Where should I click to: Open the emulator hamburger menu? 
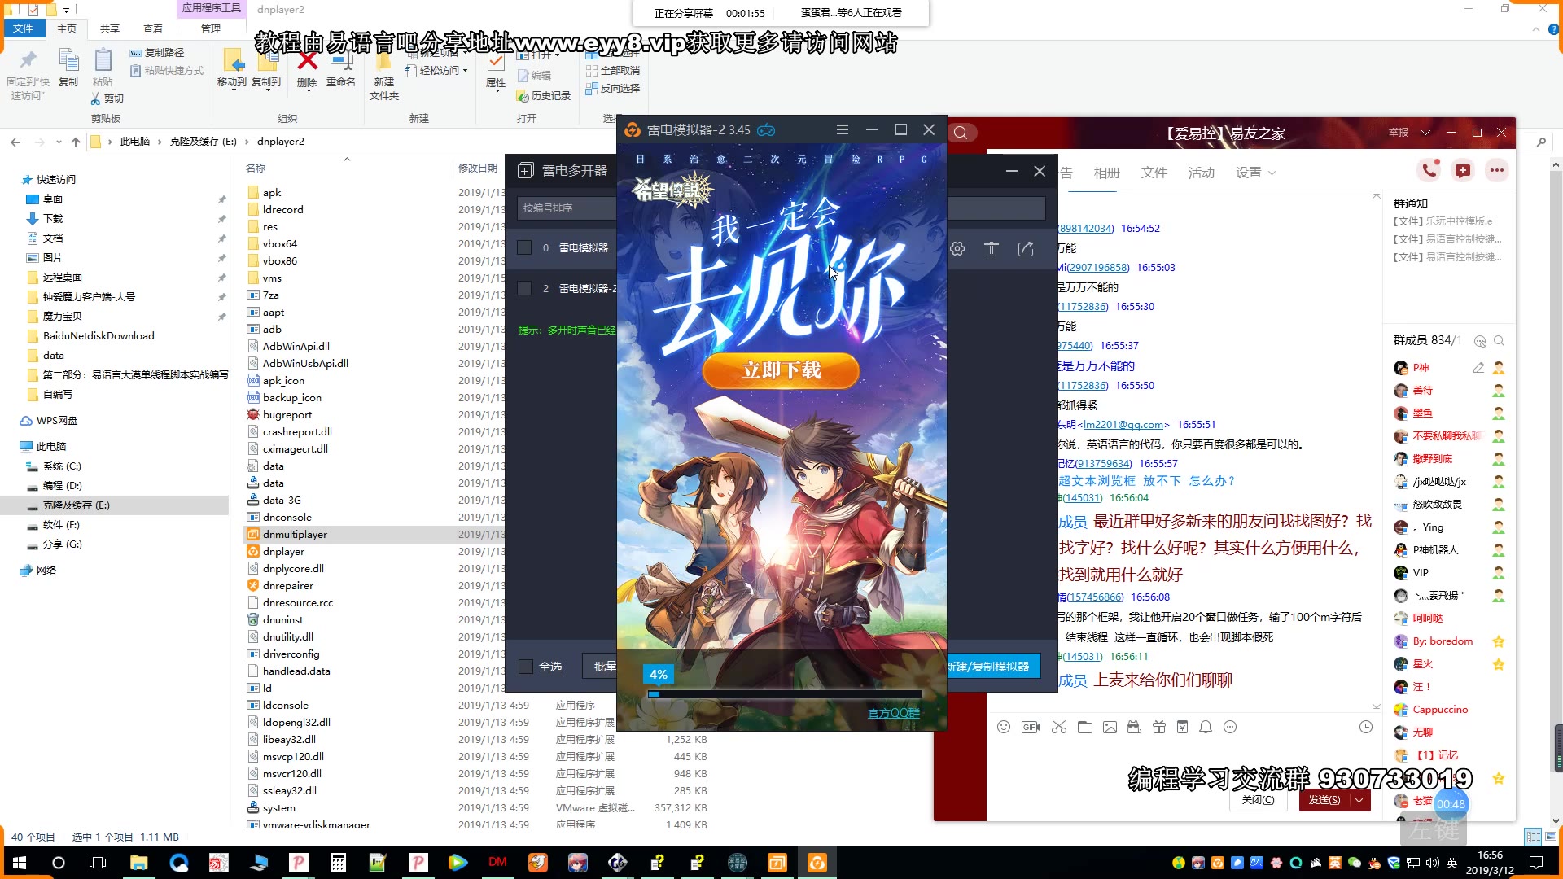pyautogui.click(x=843, y=129)
